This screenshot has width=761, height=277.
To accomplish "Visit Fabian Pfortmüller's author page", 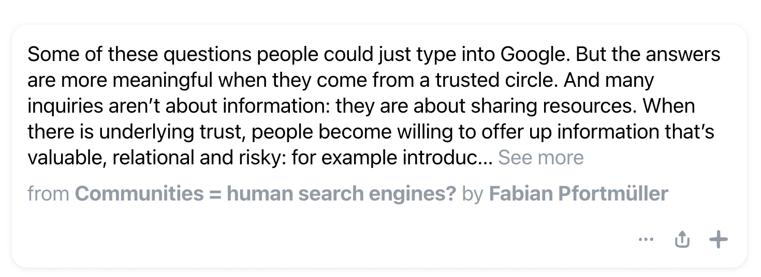I will 578,194.
